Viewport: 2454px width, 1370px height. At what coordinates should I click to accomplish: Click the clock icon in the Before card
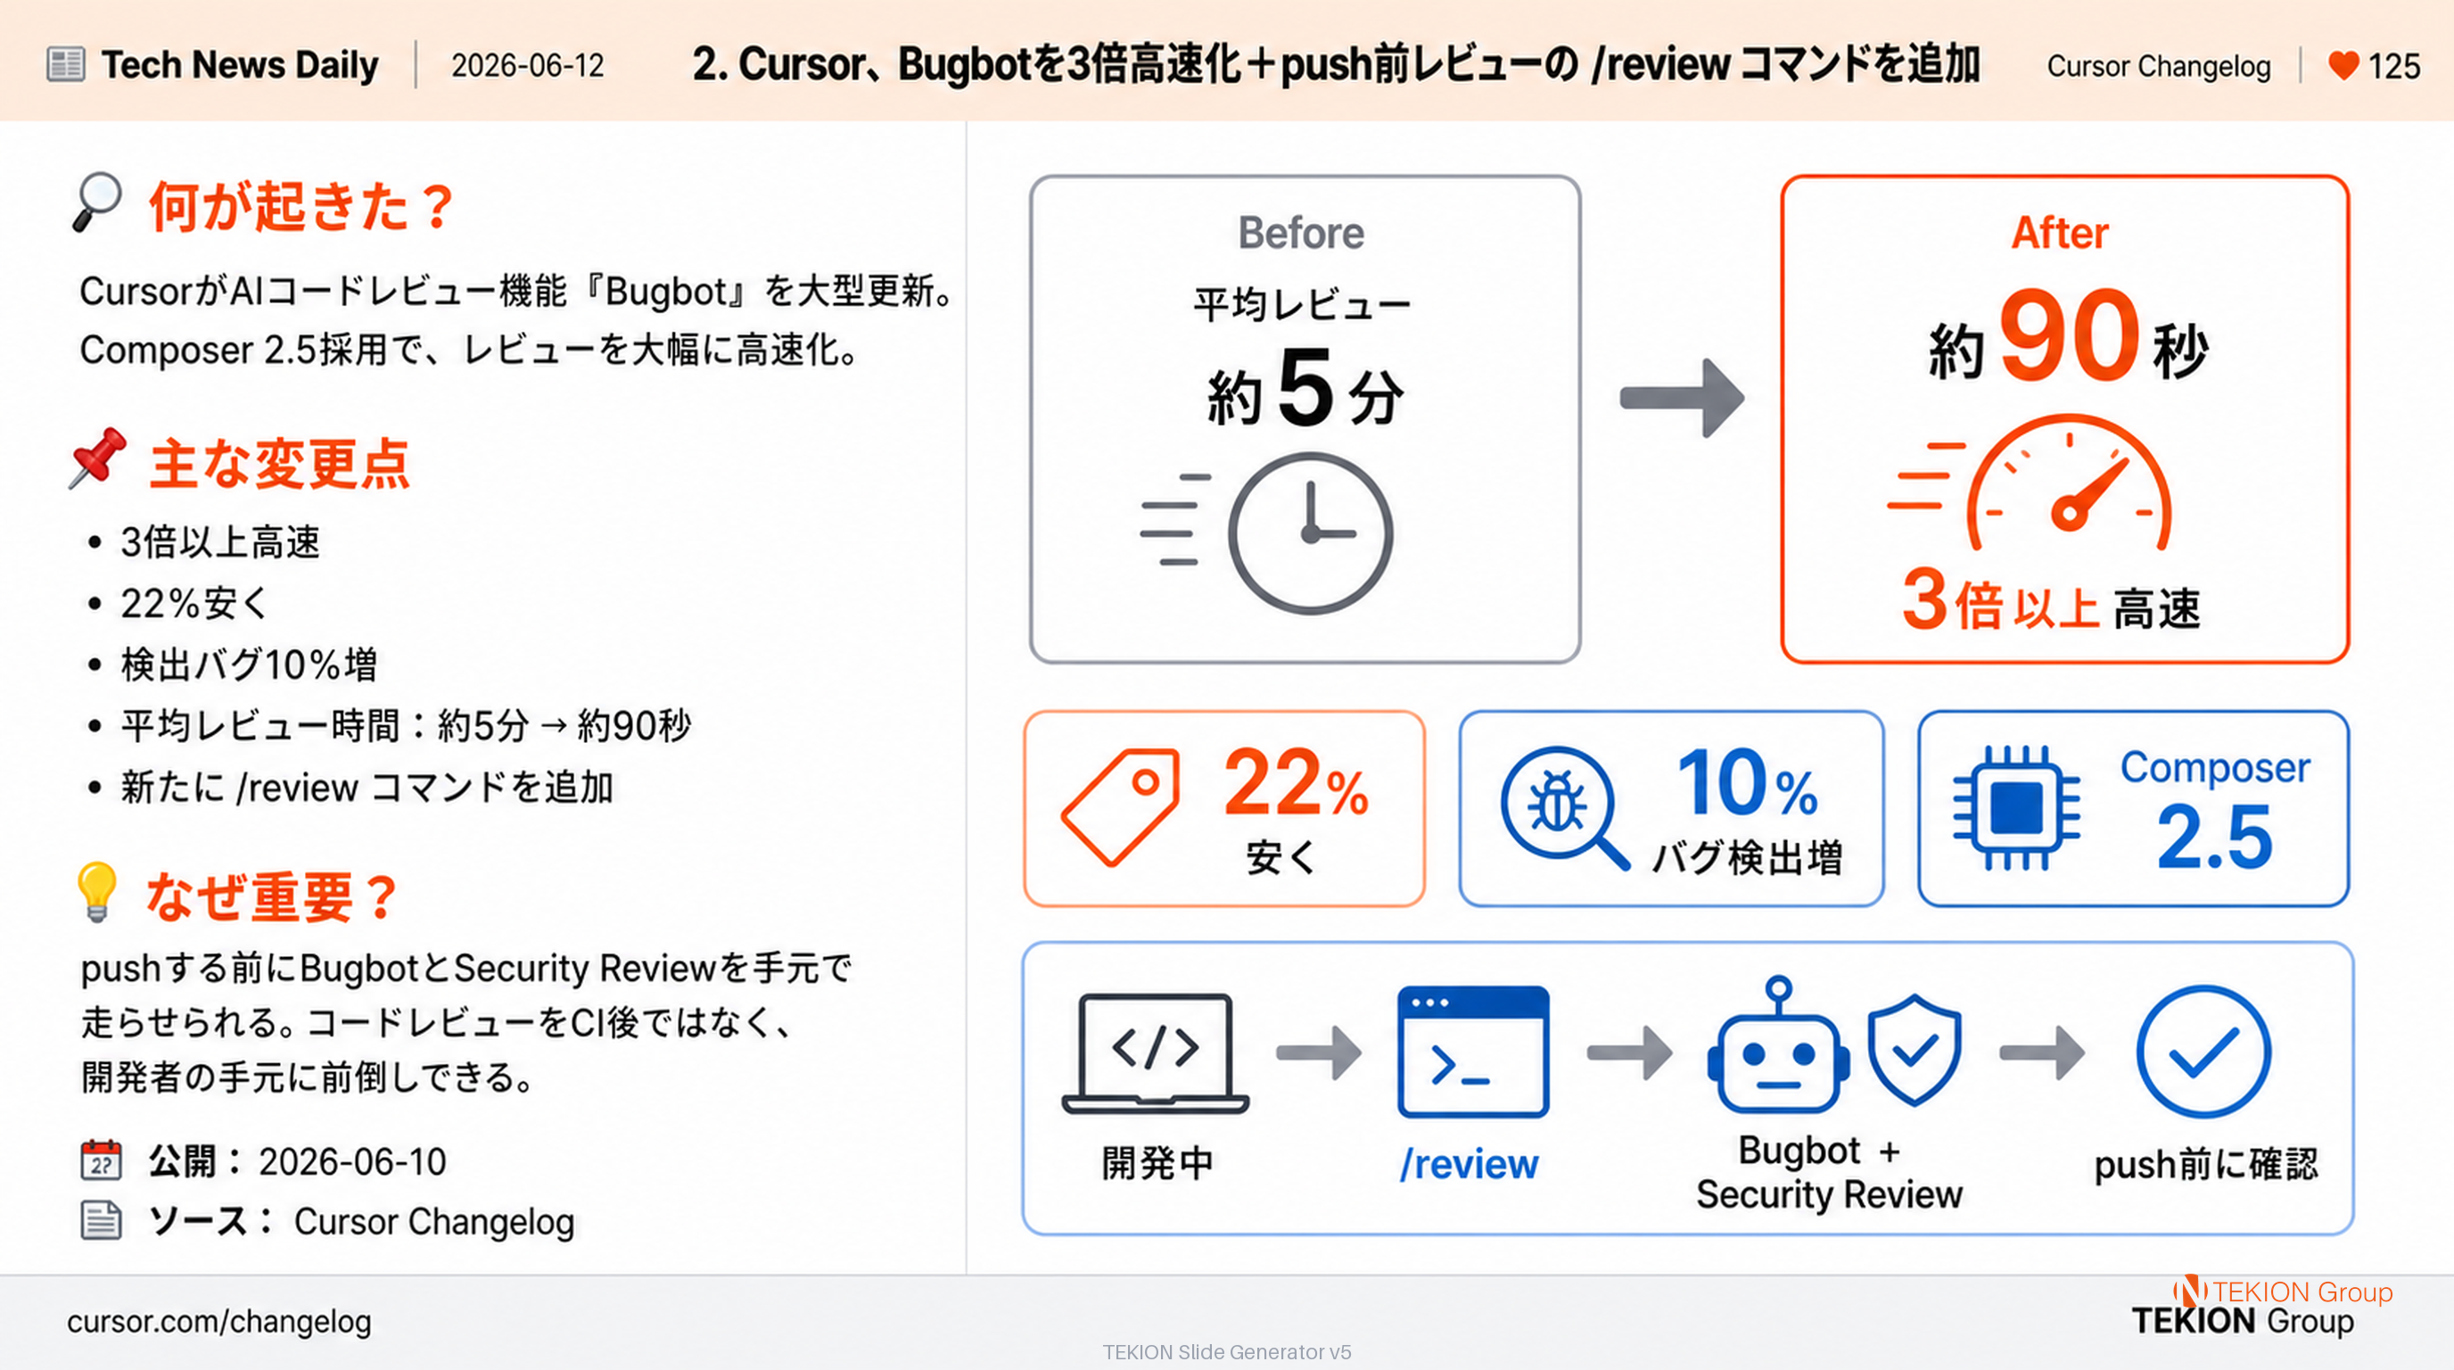tap(1311, 533)
